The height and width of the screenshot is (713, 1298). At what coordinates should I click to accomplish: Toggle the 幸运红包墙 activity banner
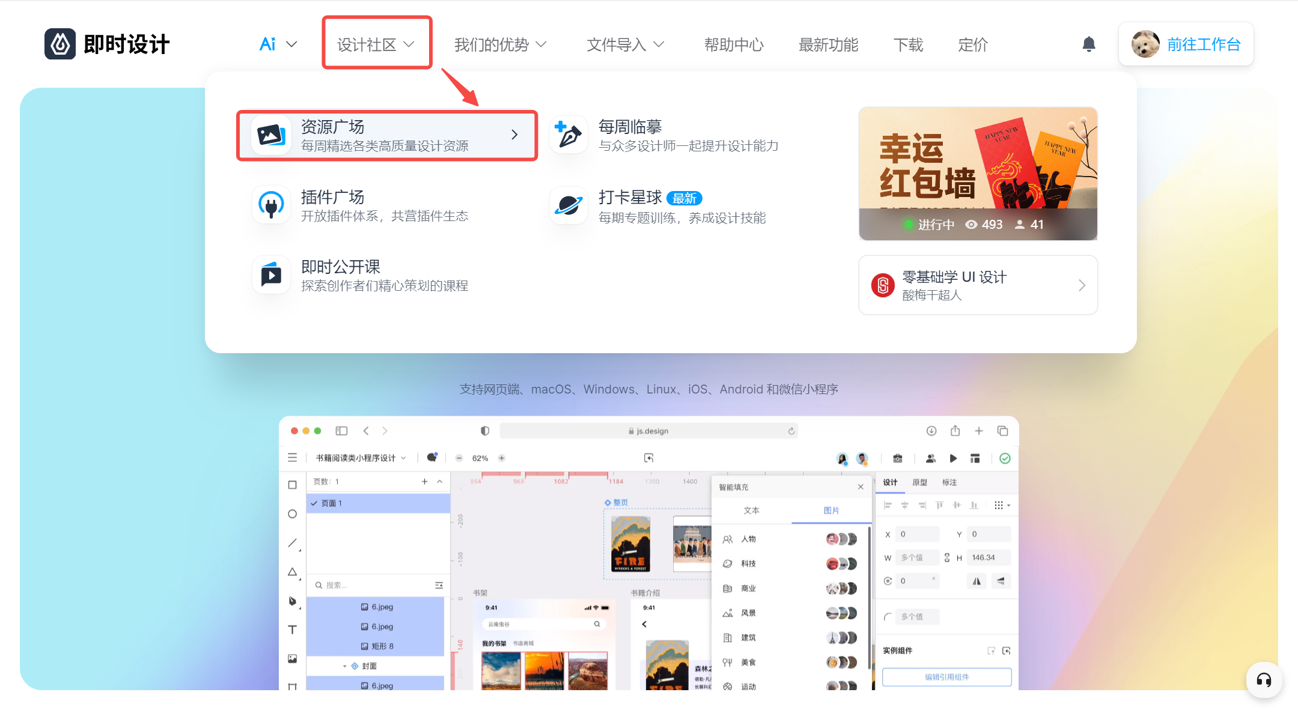978,172
